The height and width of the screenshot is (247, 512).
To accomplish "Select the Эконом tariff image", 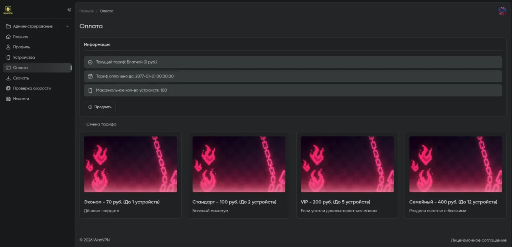I will coord(130,164).
